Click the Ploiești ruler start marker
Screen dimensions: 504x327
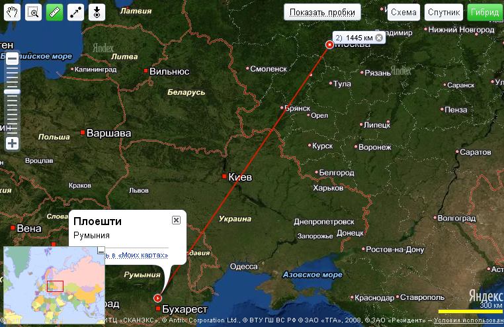point(157,298)
